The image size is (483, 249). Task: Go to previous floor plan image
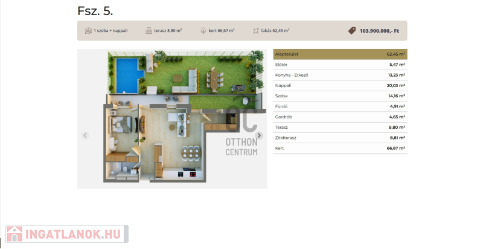(x=85, y=135)
